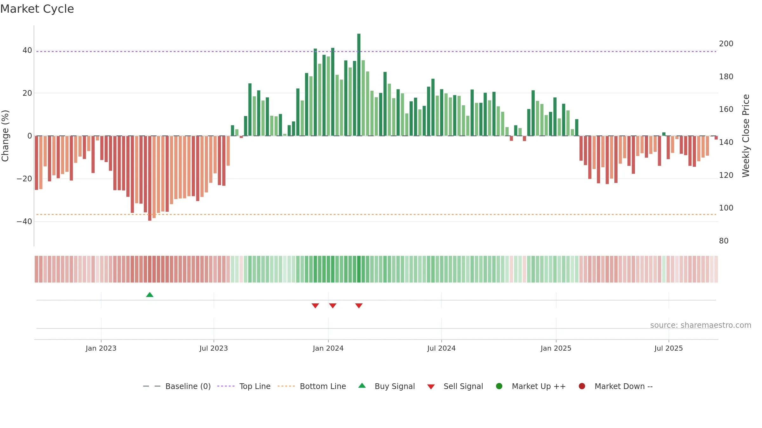Screen dimensions: 762x428
Task: Click the Change (%) y-axis title
Action: click(x=5, y=136)
